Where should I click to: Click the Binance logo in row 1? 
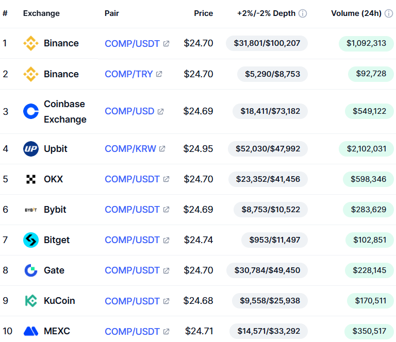pyautogui.click(x=31, y=43)
